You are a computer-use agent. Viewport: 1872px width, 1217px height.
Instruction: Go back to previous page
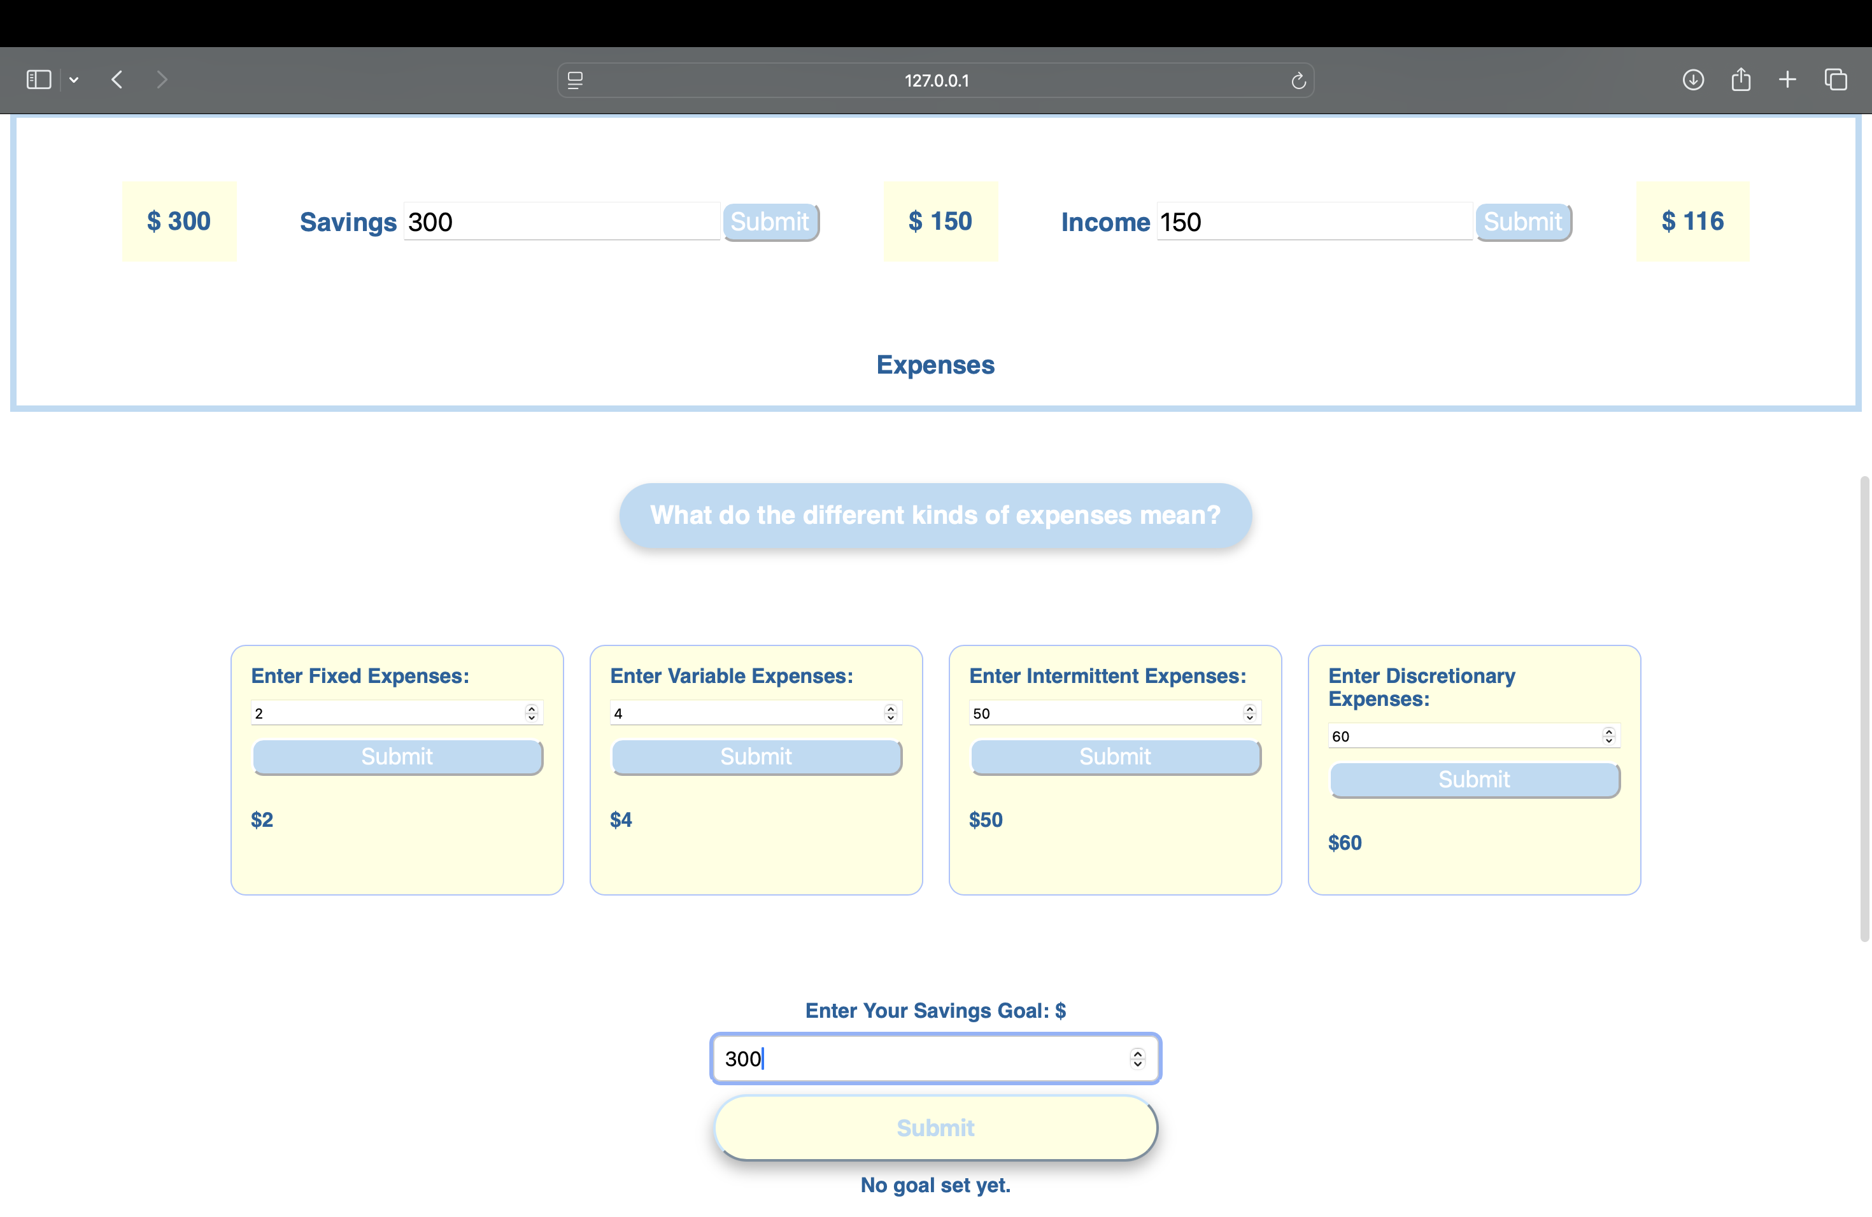click(117, 80)
